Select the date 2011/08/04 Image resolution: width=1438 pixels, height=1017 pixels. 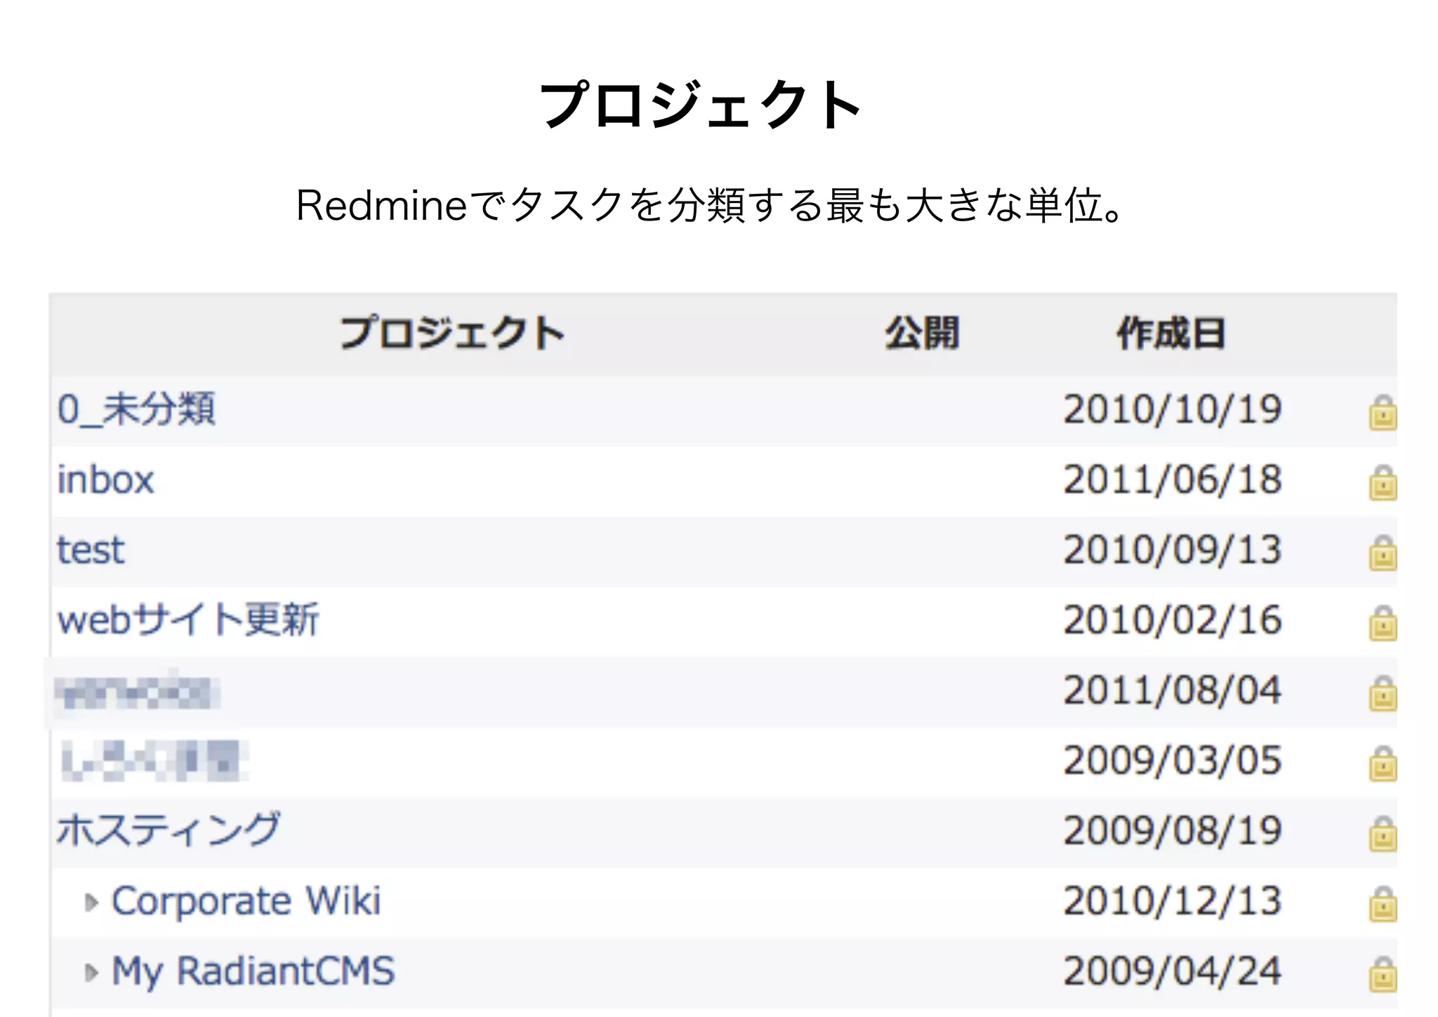pyautogui.click(x=1173, y=690)
